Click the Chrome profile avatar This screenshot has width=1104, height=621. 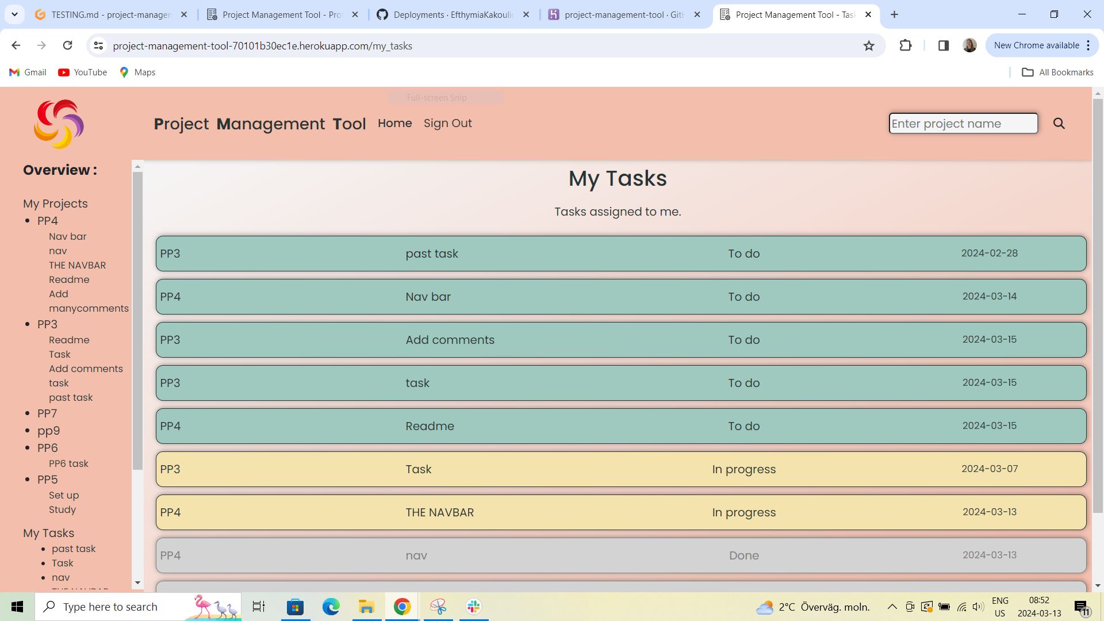pos(969,45)
